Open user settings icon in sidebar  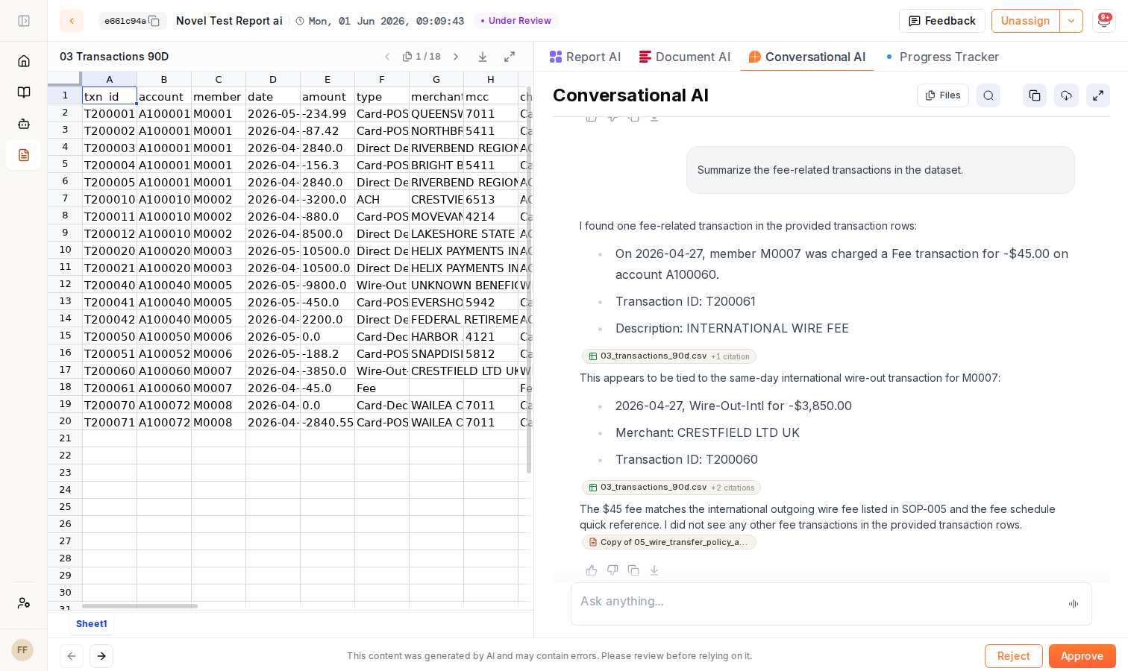24,603
